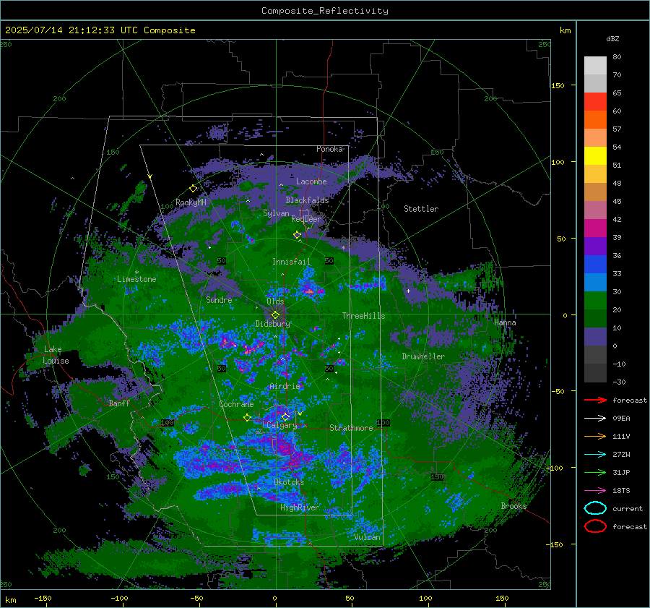The image size is (650, 608).
Task: Click the Brooks city label
Action: (x=513, y=506)
